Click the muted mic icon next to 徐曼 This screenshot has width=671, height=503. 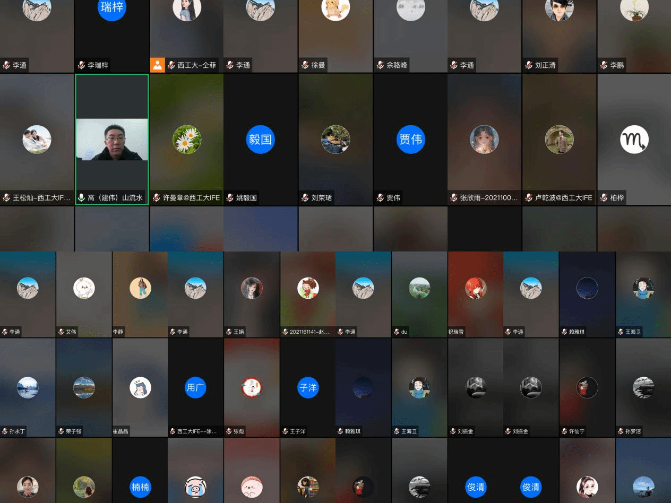pos(305,65)
